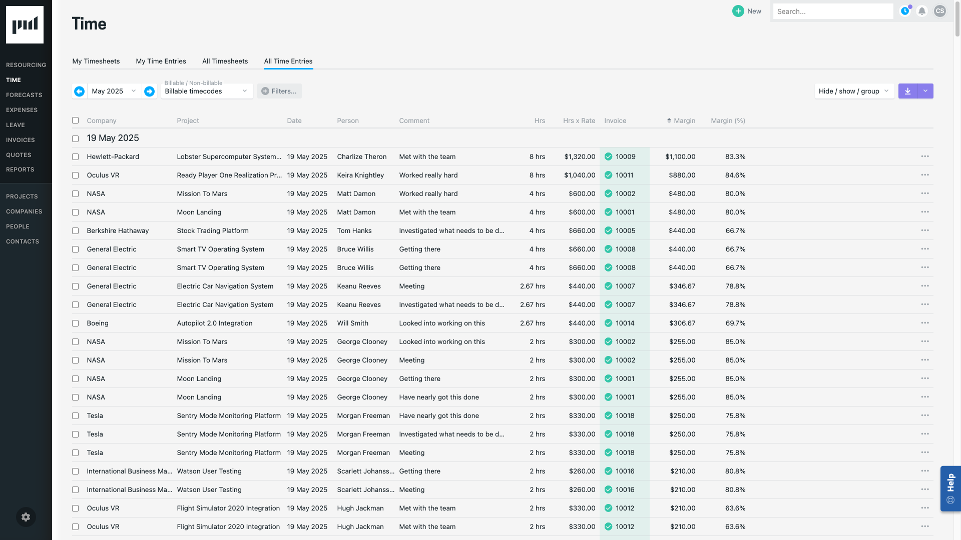The width and height of the screenshot is (961, 540).
Task: Open the Help widget
Action: point(950,488)
